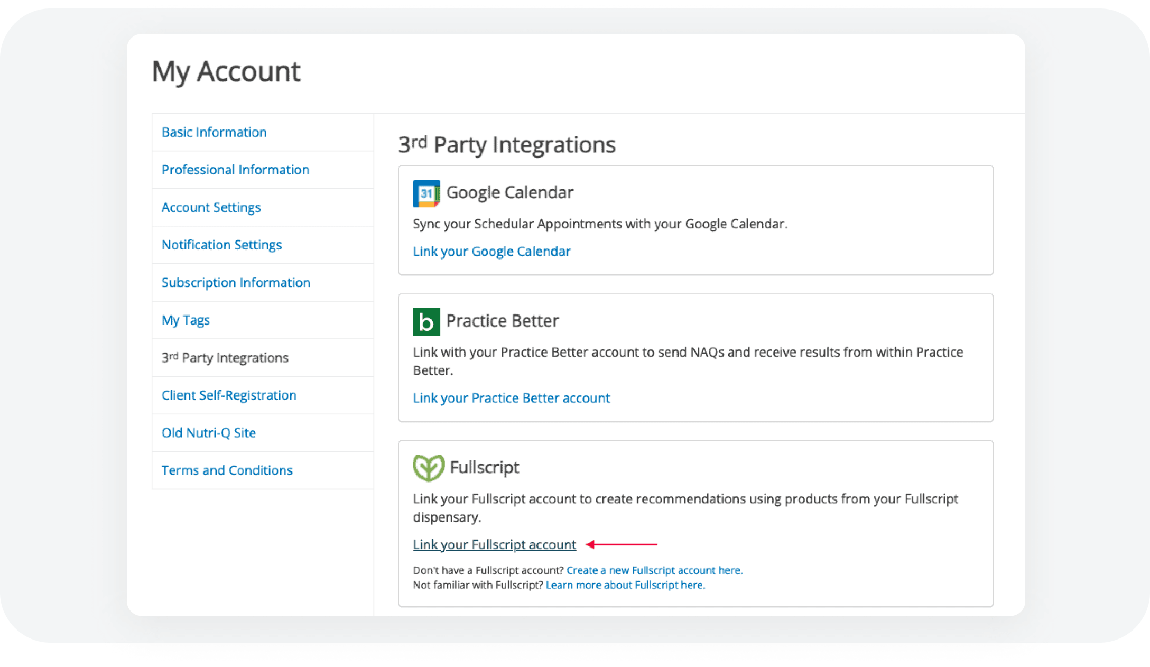Click Link your Fullscript account
The height and width of the screenshot is (667, 1150).
point(494,544)
